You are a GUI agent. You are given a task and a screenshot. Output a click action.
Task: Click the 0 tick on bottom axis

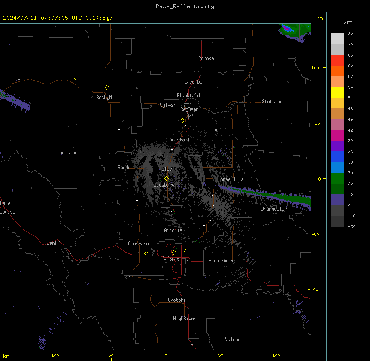pyautogui.click(x=166, y=355)
